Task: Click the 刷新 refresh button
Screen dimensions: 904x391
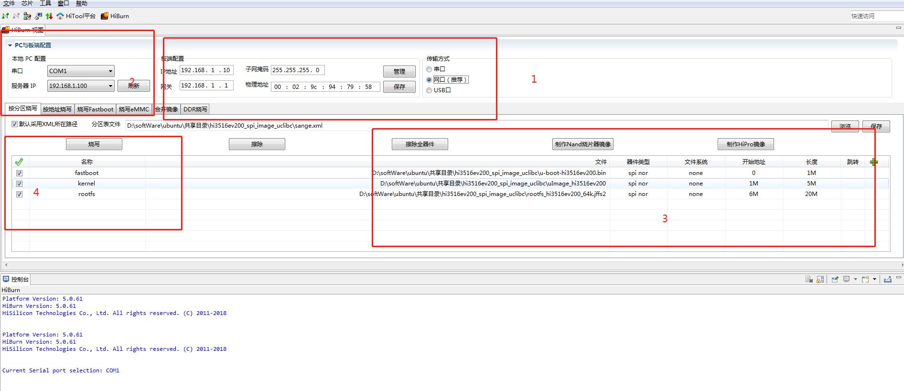Action: click(134, 86)
